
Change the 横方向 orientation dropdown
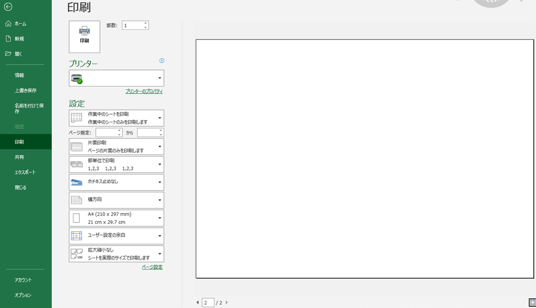pyautogui.click(x=116, y=200)
